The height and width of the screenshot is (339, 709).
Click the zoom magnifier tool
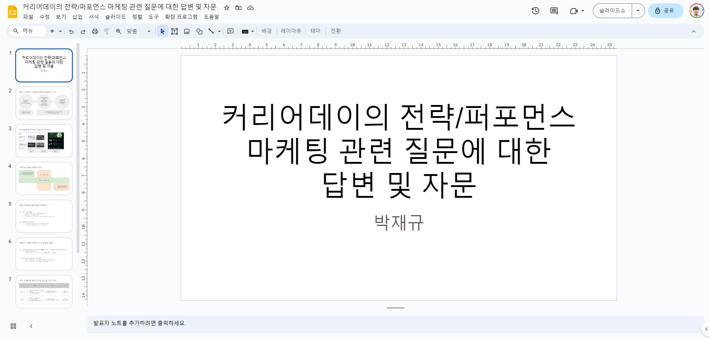pos(118,31)
